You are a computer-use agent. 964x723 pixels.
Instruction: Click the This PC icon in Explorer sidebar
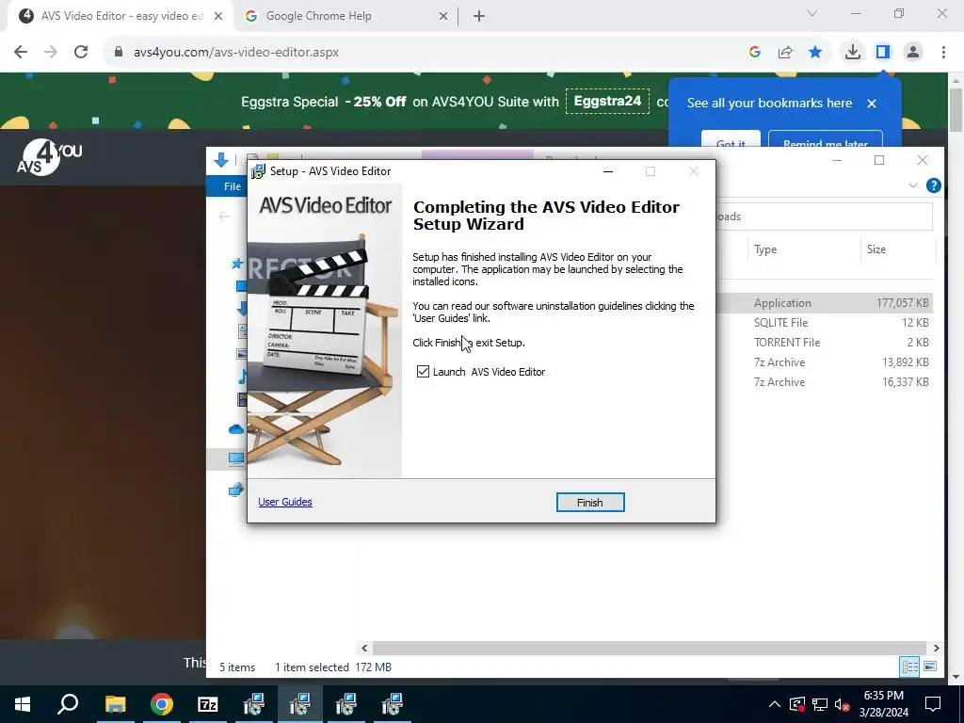(x=236, y=458)
